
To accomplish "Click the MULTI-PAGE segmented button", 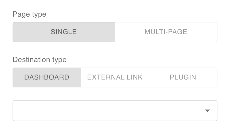I will (x=166, y=32).
